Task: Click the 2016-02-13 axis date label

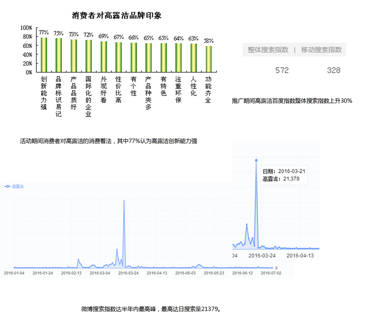Action: 71,273
